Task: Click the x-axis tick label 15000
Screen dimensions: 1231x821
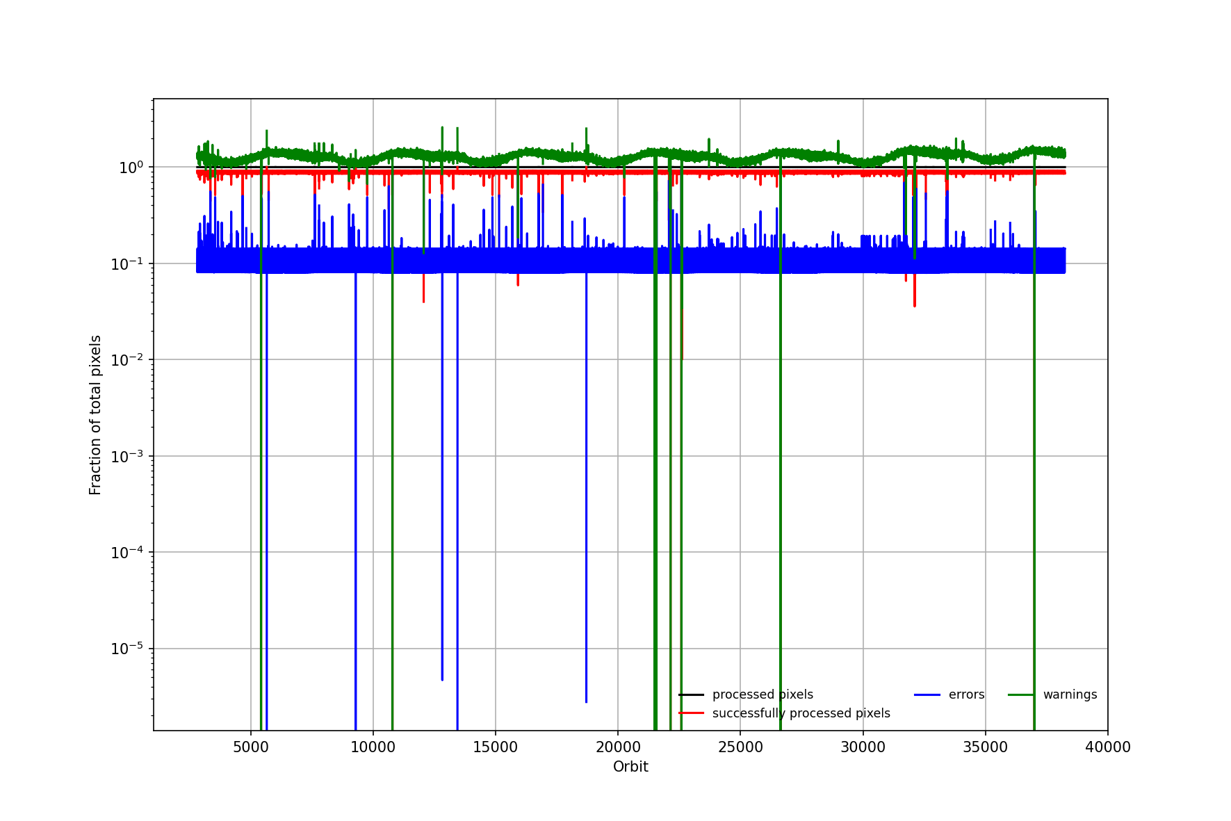Action: pos(496,747)
